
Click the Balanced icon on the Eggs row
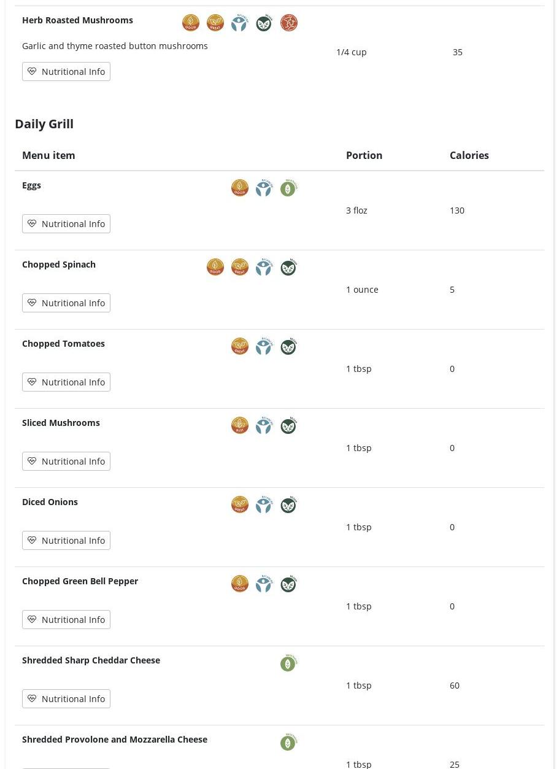[x=264, y=188]
